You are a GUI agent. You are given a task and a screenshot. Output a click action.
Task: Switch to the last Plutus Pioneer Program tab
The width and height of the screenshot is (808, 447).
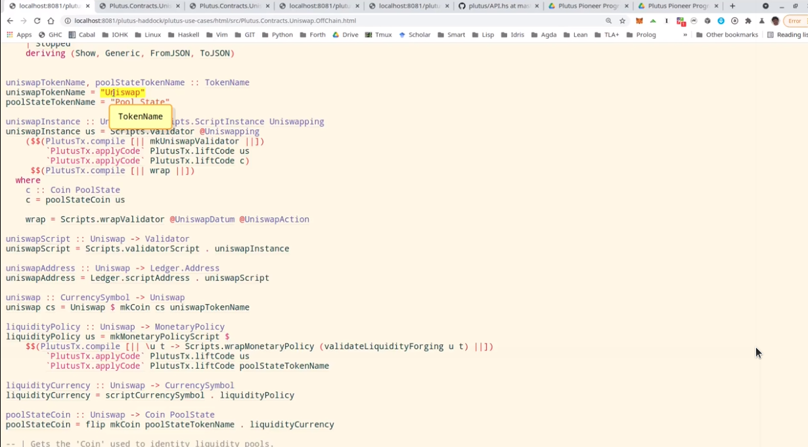tap(677, 6)
